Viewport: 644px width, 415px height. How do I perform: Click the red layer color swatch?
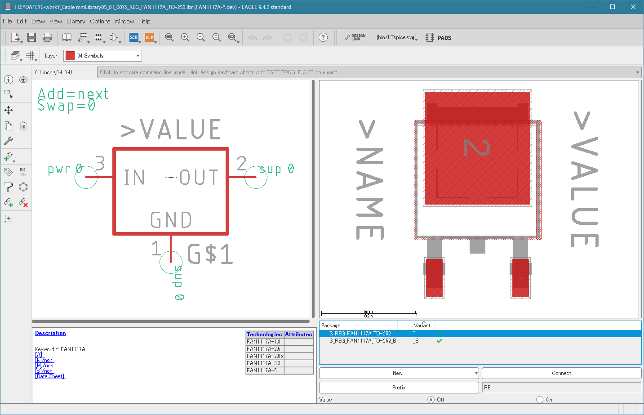point(70,56)
